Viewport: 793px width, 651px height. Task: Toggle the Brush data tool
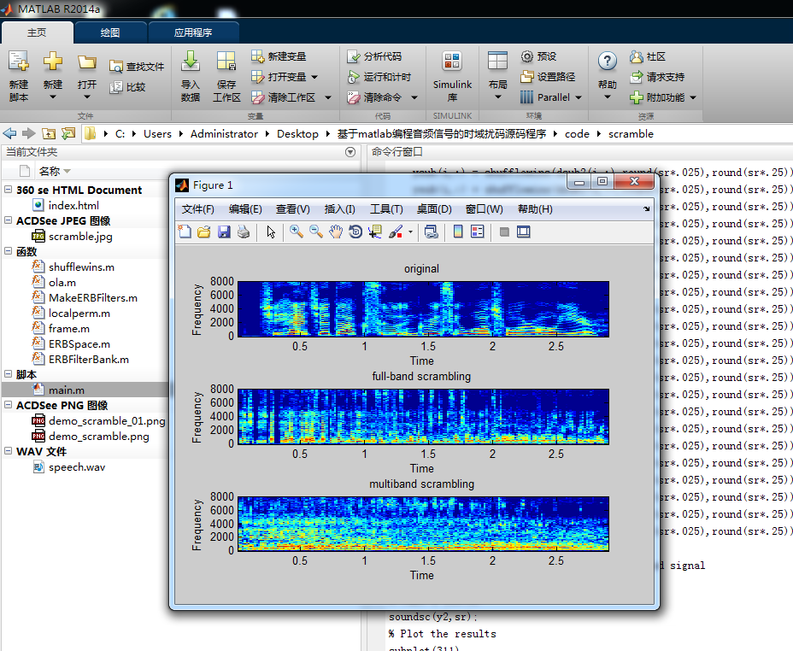[396, 232]
